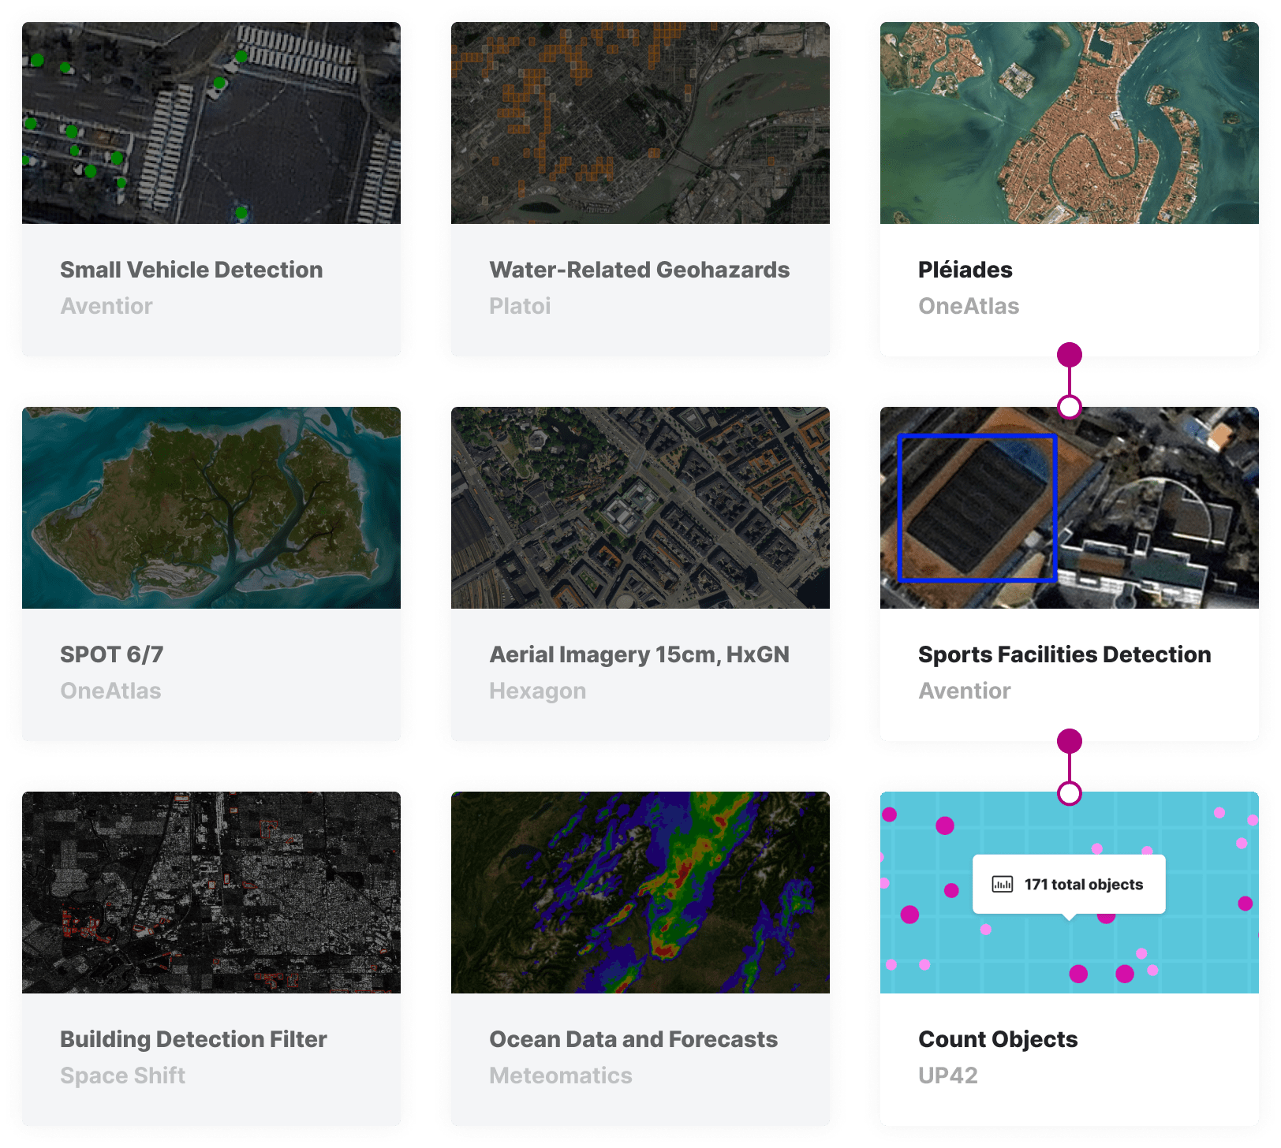Click the Space Shift provider label
Image resolution: width=1281 pixels, height=1148 pixels.
click(123, 1075)
